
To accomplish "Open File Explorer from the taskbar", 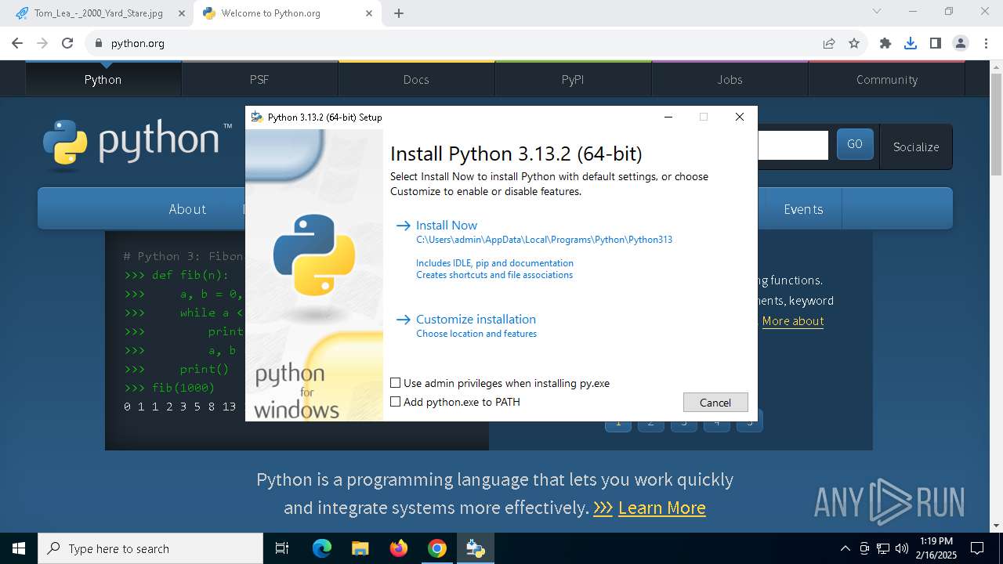I will tap(360, 548).
